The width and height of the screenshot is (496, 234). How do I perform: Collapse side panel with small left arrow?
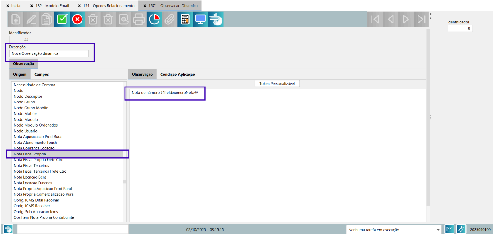[x=430, y=14]
